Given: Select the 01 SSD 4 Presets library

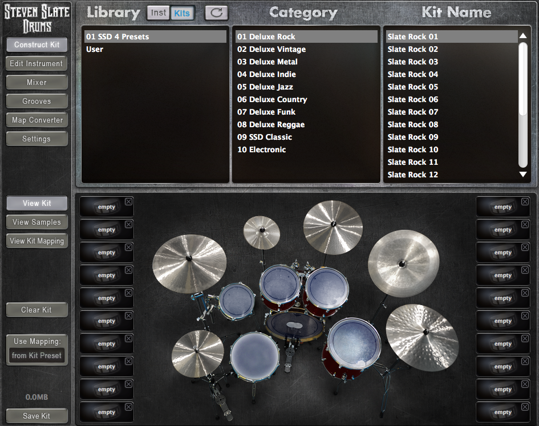Looking at the screenshot, I should coord(155,36).
